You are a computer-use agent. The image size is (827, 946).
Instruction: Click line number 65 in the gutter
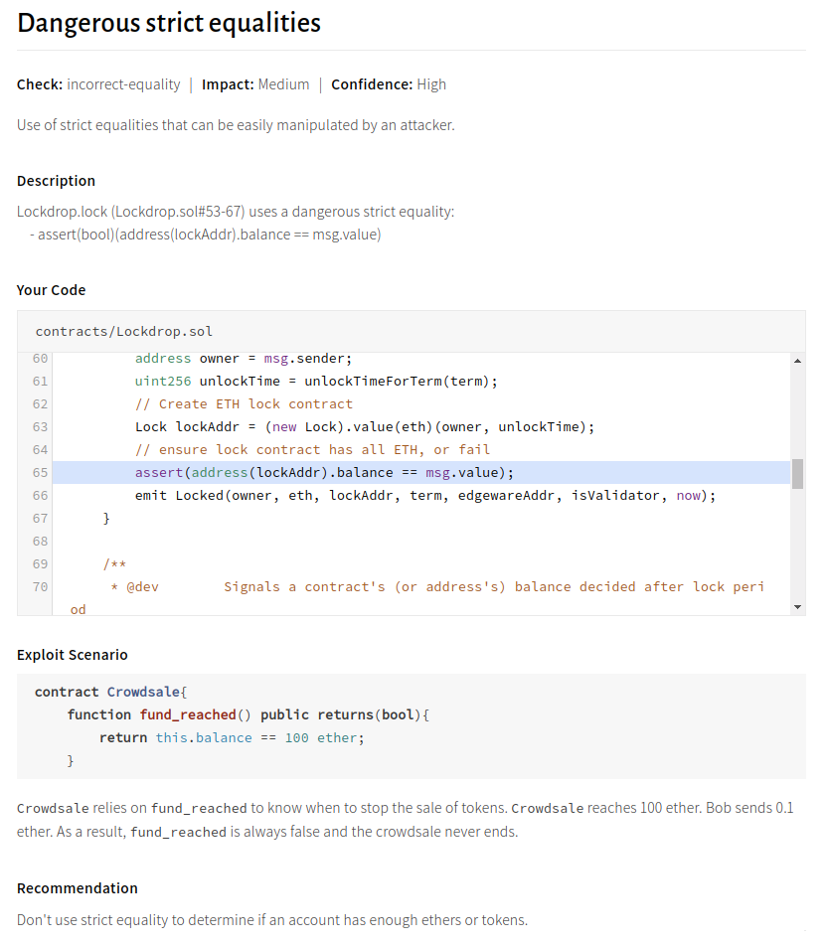pos(40,472)
